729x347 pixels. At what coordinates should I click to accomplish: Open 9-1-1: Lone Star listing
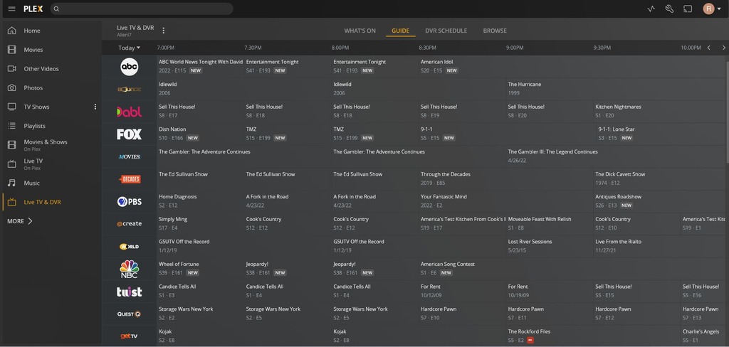(x=661, y=134)
